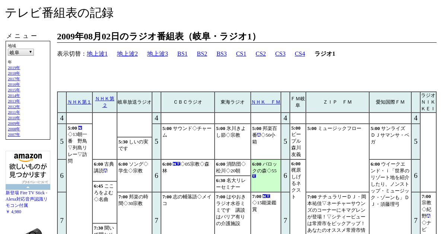Screen dimensions: 447x234
Task: Open the 2015年 year link
Action: point(14,90)
